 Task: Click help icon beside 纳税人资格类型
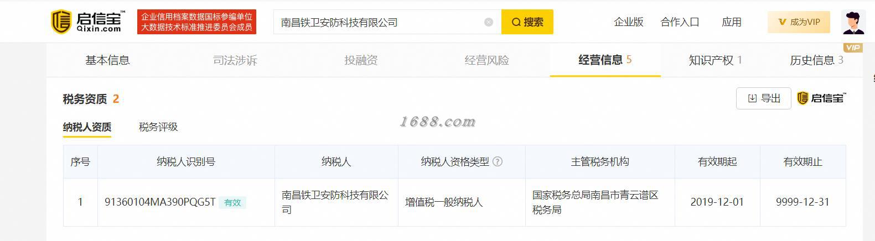[x=498, y=162]
